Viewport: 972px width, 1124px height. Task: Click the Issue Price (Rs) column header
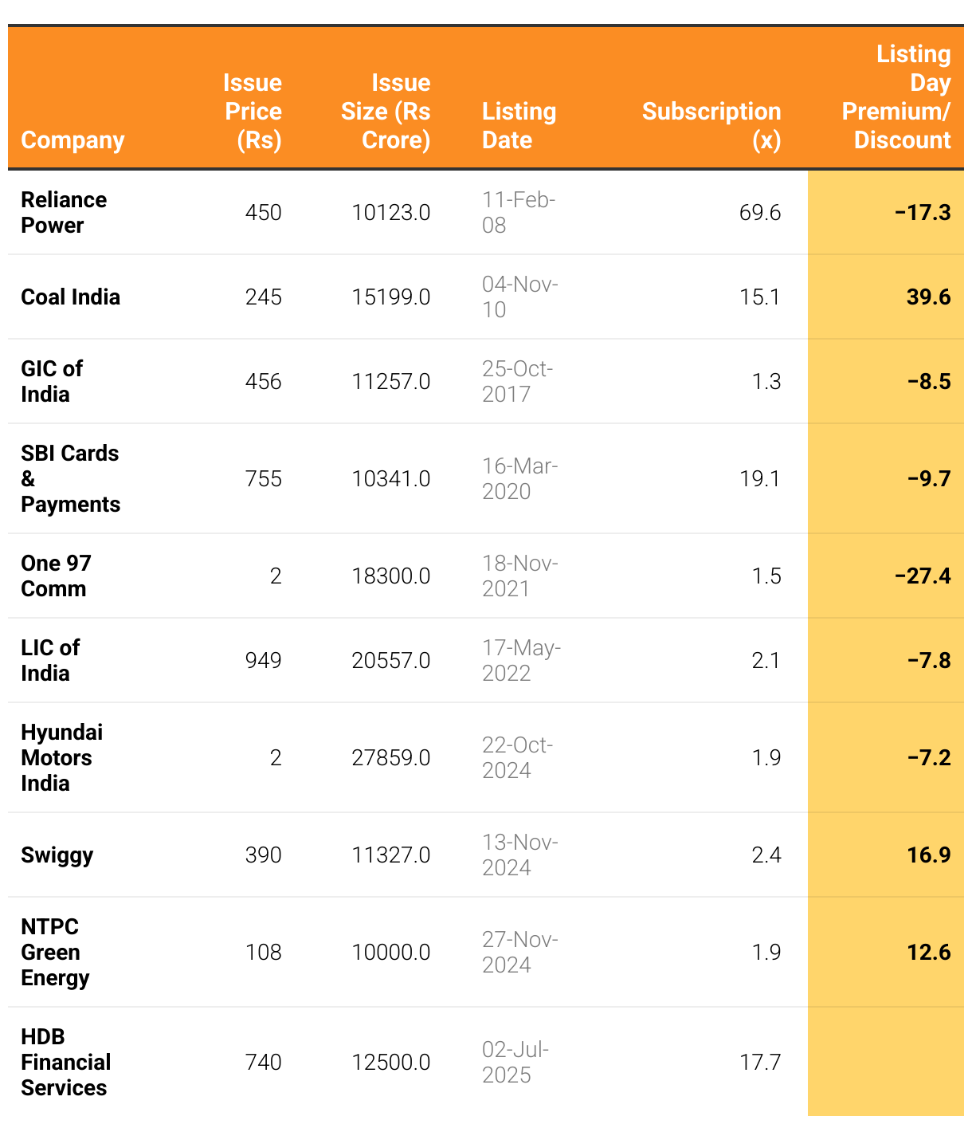click(x=253, y=112)
